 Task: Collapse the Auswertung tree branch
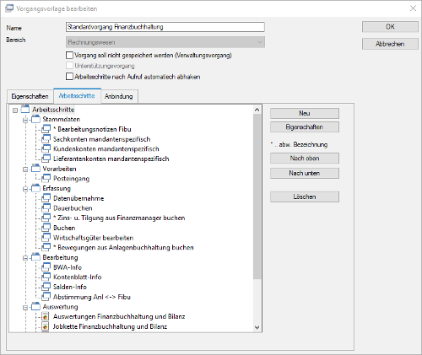pyautogui.click(x=25, y=308)
